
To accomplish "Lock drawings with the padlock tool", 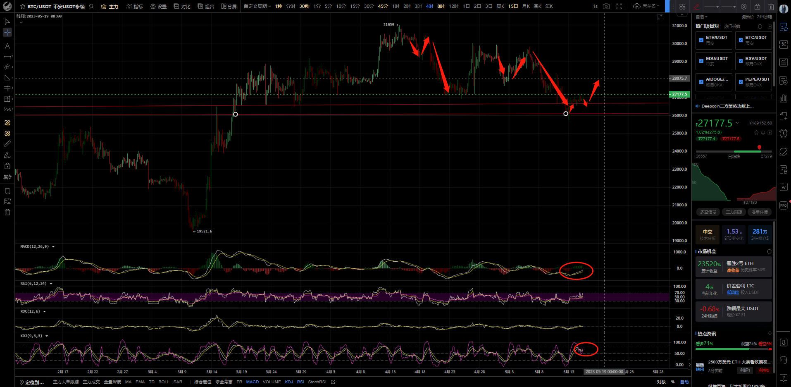I will point(7,166).
